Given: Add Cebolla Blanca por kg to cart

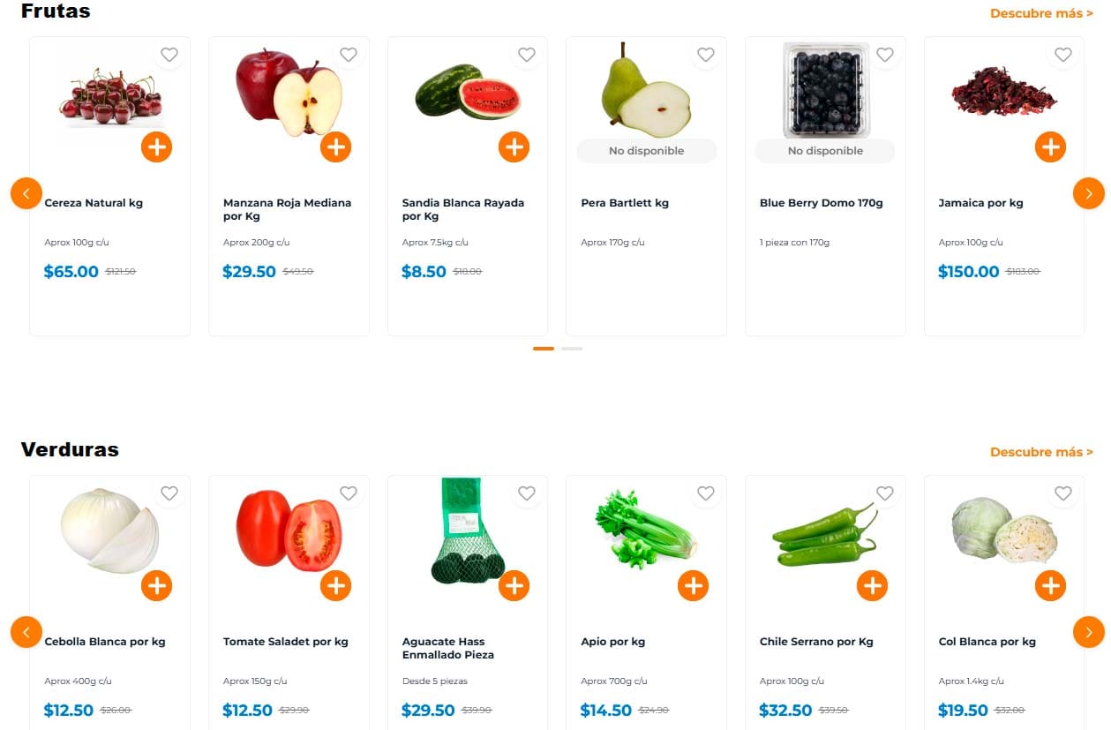Looking at the screenshot, I should click(156, 585).
